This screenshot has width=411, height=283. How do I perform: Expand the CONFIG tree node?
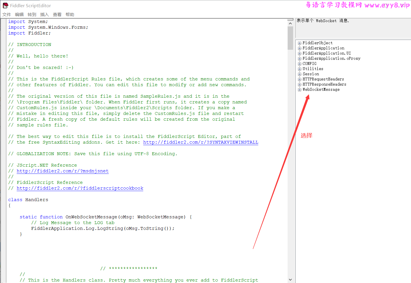coord(299,64)
